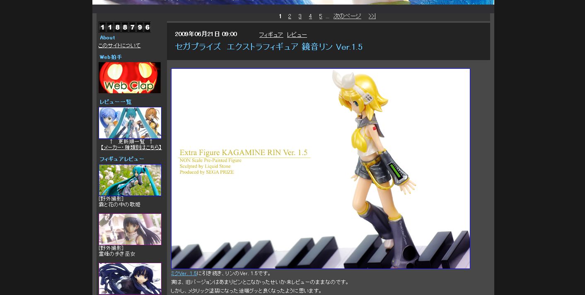Click the main Kagamine Rin figure photo
The width and height of the screenshot is (585, 295).
tap(321, 169)
